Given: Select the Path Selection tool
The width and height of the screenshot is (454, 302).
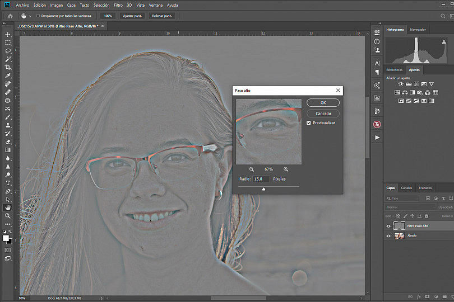Looking at the screenshot, I should [8, 200].
